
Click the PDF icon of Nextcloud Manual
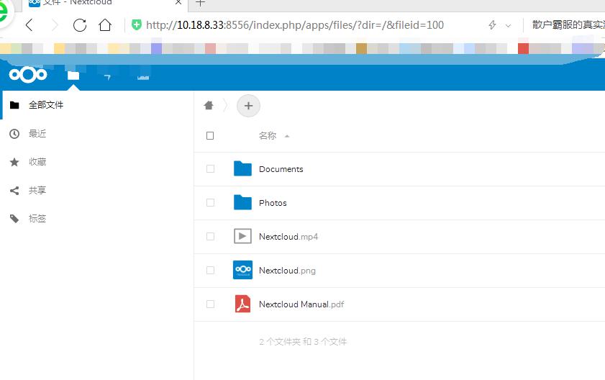click(x=242, y=304)
